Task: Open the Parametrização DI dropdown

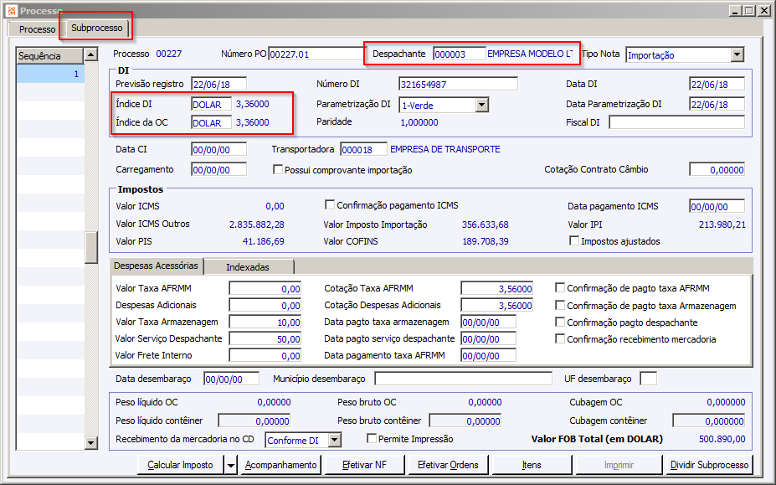Action: pyautogui.click(x=481, y=105)
